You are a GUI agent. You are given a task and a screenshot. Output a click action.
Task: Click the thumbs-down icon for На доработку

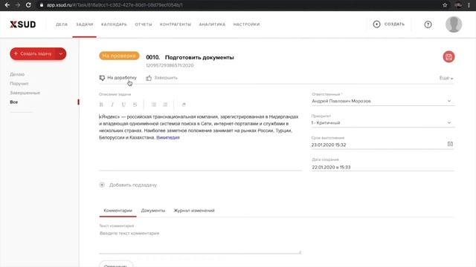(102, 78)
